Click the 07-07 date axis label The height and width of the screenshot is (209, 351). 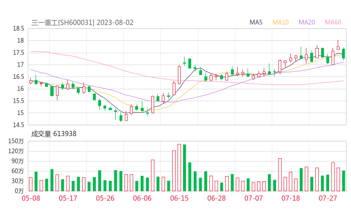(x=253, y=198)
